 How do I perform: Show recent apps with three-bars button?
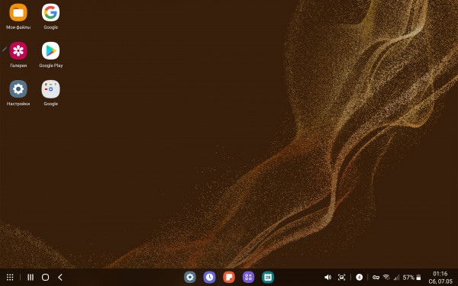[x=31, y=278]
